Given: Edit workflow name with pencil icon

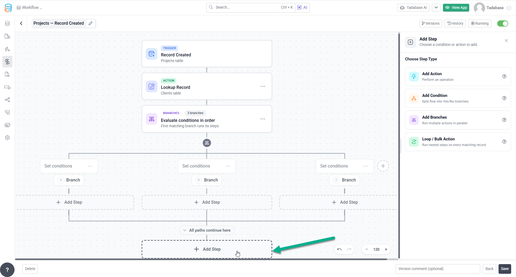Looking at the screenshot, I should pyautogui.click(x=91, y=23).
